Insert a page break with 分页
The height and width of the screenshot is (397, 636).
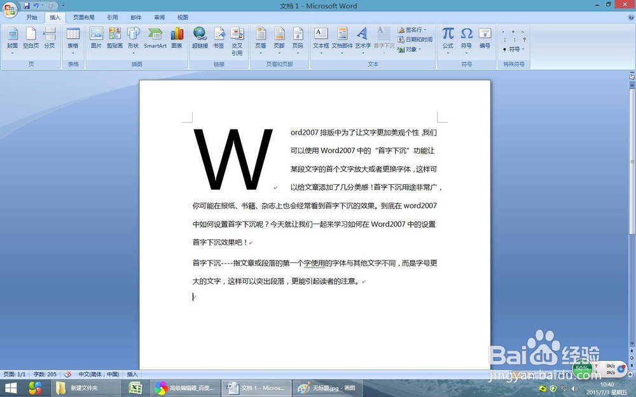[50, 38]
